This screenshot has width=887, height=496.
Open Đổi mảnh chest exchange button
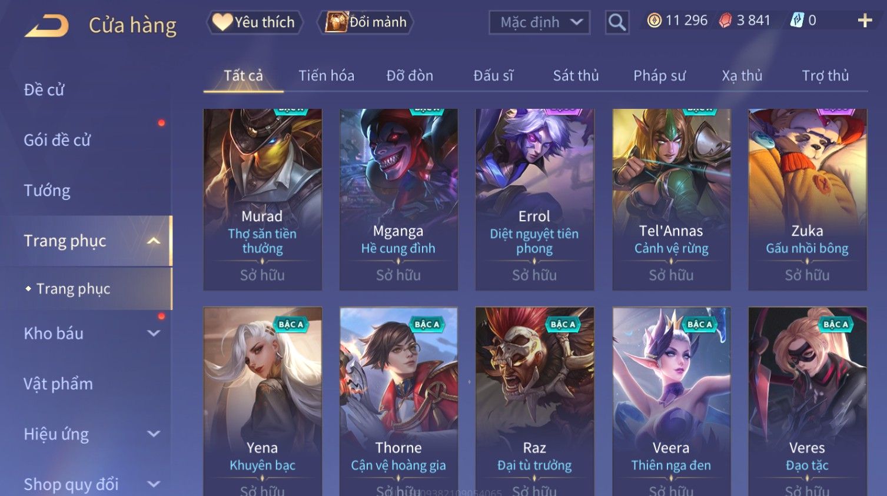366,22
